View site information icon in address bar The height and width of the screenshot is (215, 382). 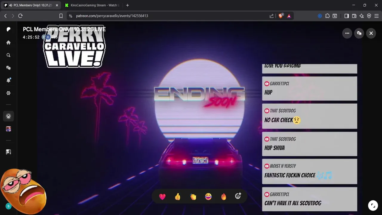[x=70, y=16]
